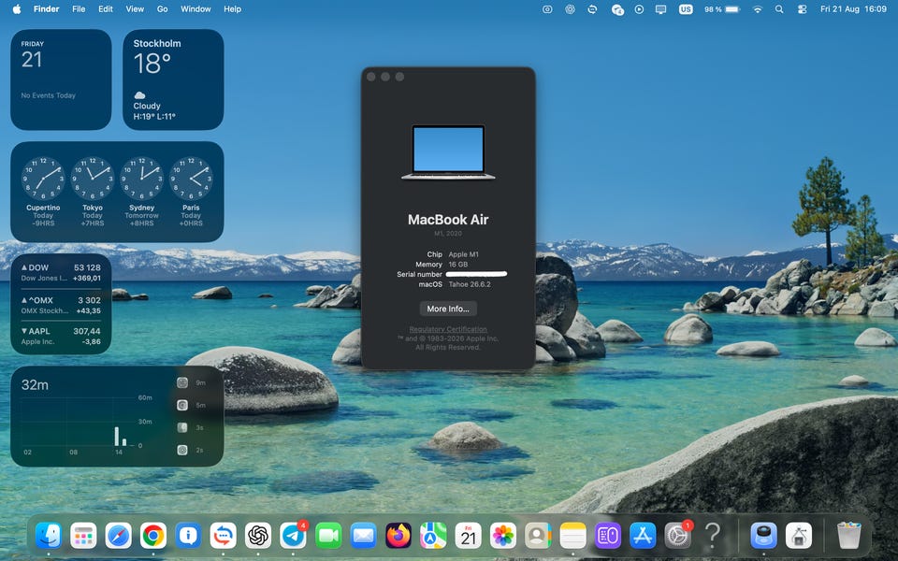Open the ^OMX stock row
Screen dimensions: 898x561
coord(61,305)
